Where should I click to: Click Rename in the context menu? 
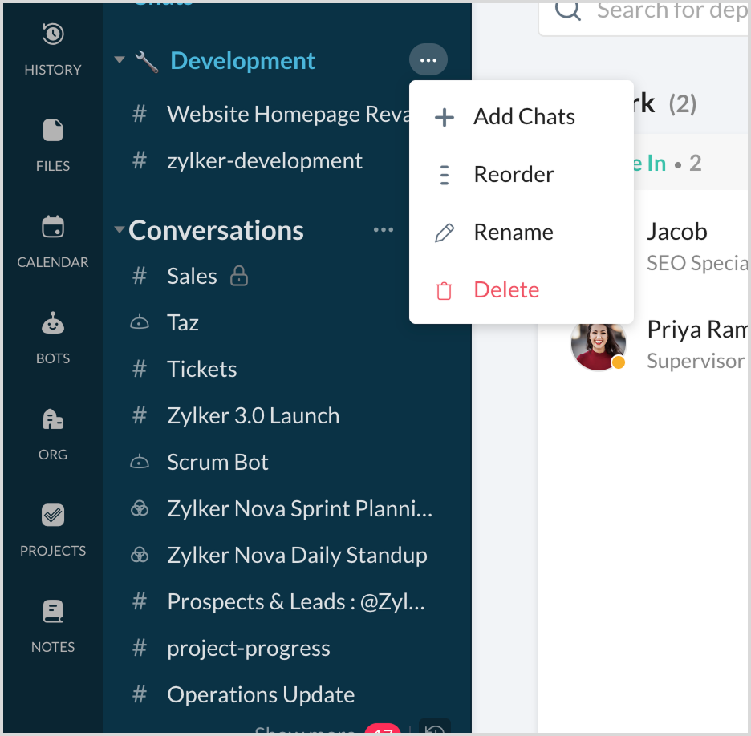coord(513,233)
